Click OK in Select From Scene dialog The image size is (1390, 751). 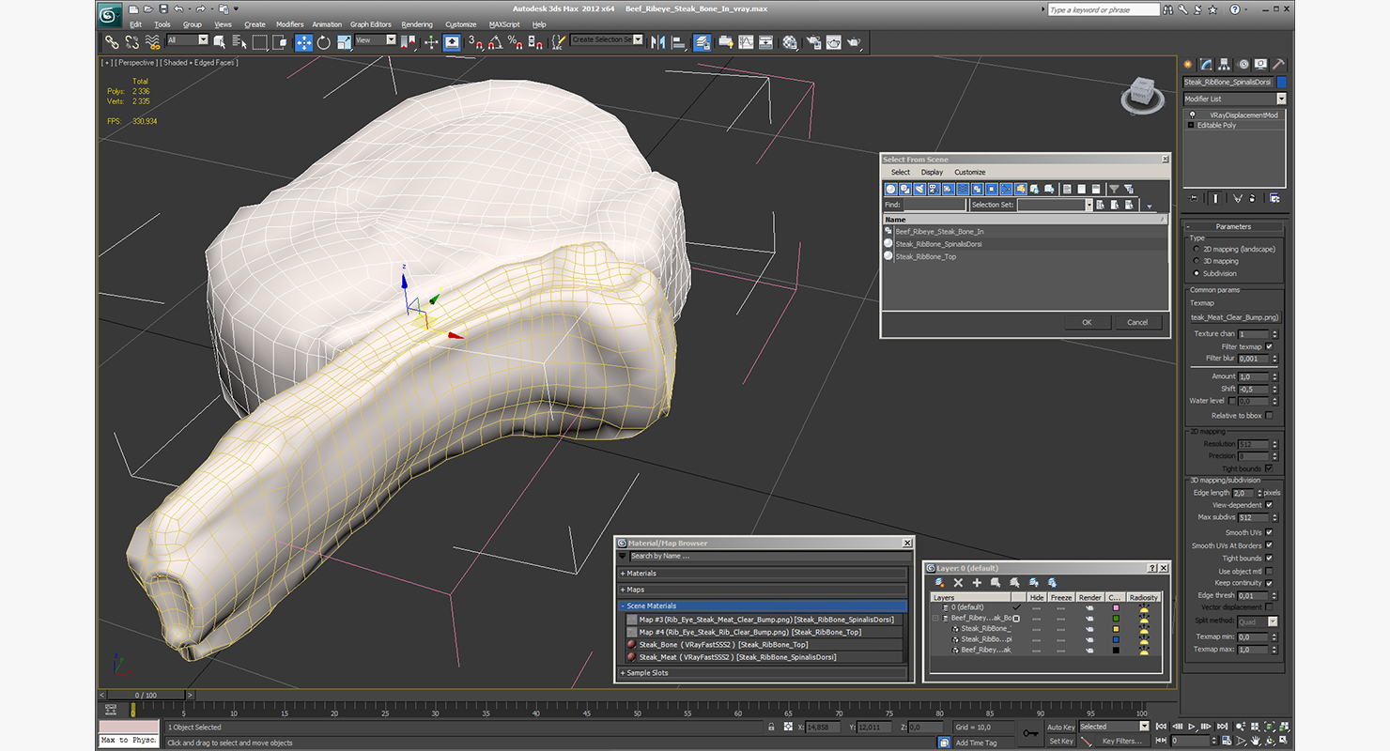click(1087, 322)
